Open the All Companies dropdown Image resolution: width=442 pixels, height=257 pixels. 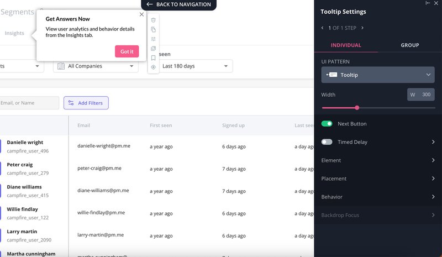[96, 66]
